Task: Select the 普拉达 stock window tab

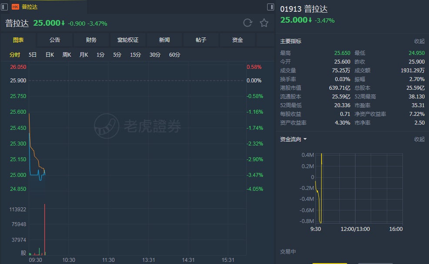Action: (x=48, y=7)
